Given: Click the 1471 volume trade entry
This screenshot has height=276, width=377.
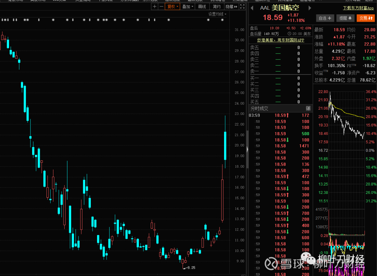Looking at the screenshot, I should click(x=304, y=146).
